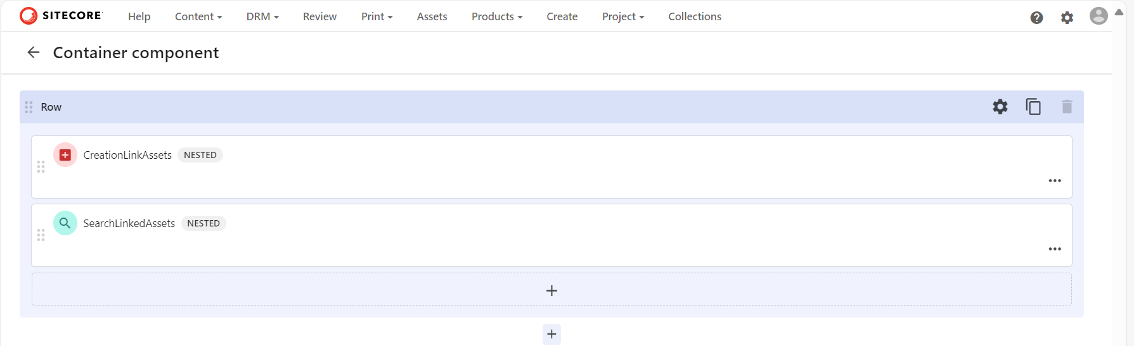
Task: Open Row settings gear icon
Action: point(1000,107)
